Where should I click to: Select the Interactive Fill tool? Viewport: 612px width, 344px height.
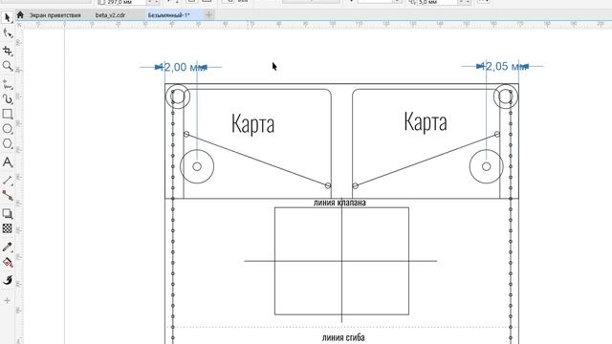[x=7, y=262]
